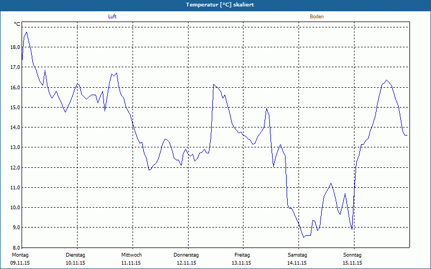Click the '10,0' y-axis value
431x269 pixels.
pos(15,208)
